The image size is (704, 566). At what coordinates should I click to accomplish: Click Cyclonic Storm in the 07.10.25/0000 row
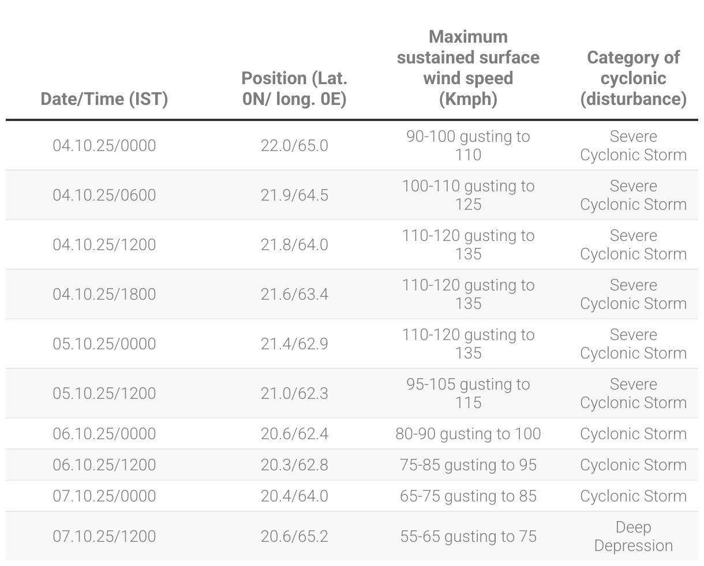(633, 496)
